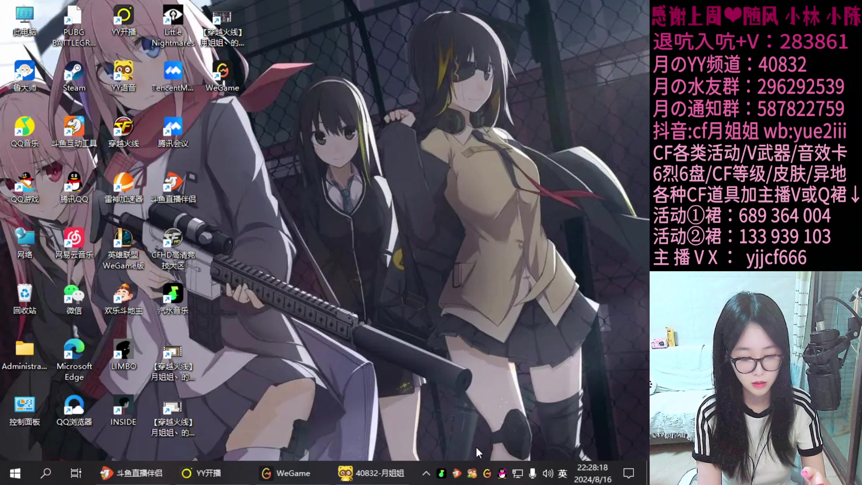This screenshot has height=485, width=862.
Task: Open the taskbar clock showing 22:28:18
Action: pyautogui.click(x=593, y=473)
